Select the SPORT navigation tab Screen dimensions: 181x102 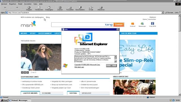click(x=33, y=33)
